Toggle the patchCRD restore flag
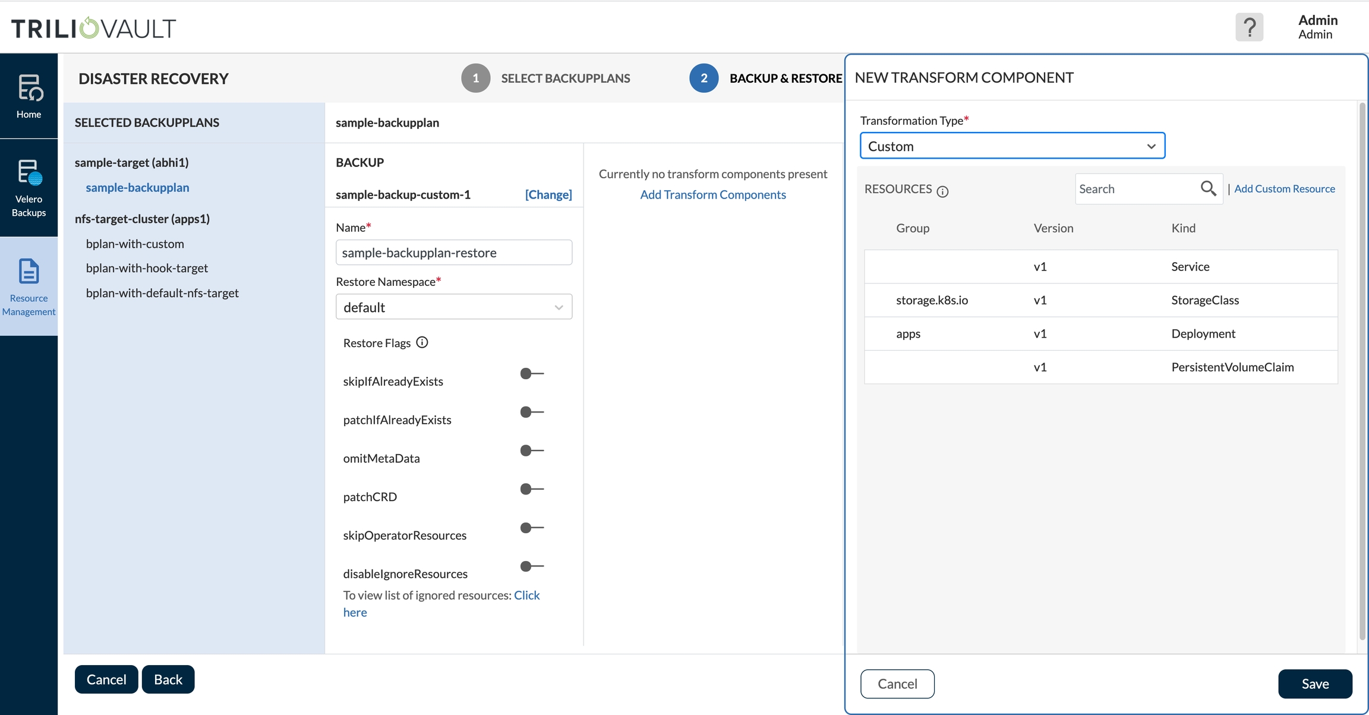This screenshot has height=715, width=1369. click(531, 489)
